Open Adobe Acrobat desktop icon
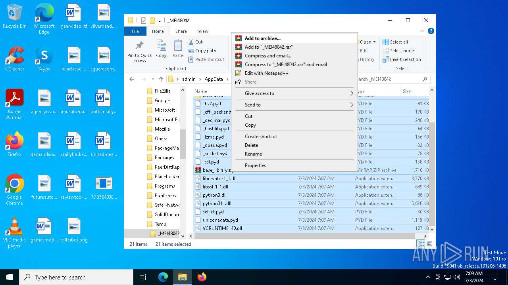The image size is (508, 285). (15, 104)
